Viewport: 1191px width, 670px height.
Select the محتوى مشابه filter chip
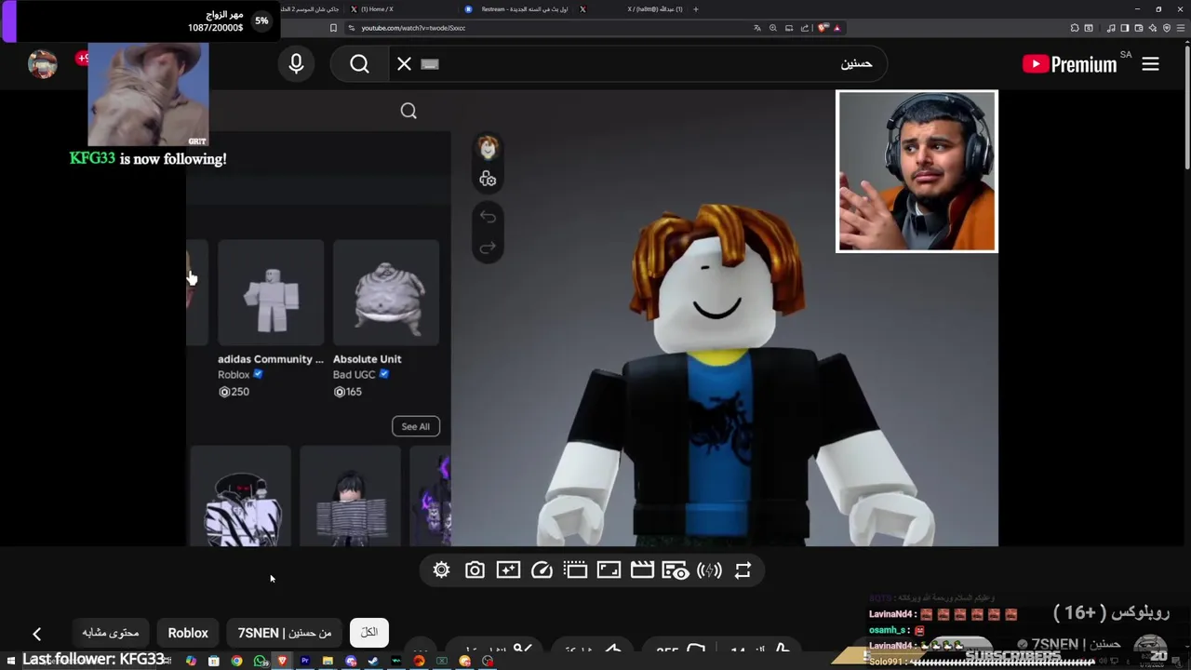tap(111, 633)
